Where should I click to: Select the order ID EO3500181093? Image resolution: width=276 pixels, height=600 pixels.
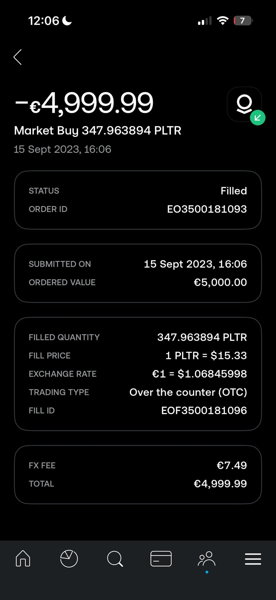(x=207, y=209)
